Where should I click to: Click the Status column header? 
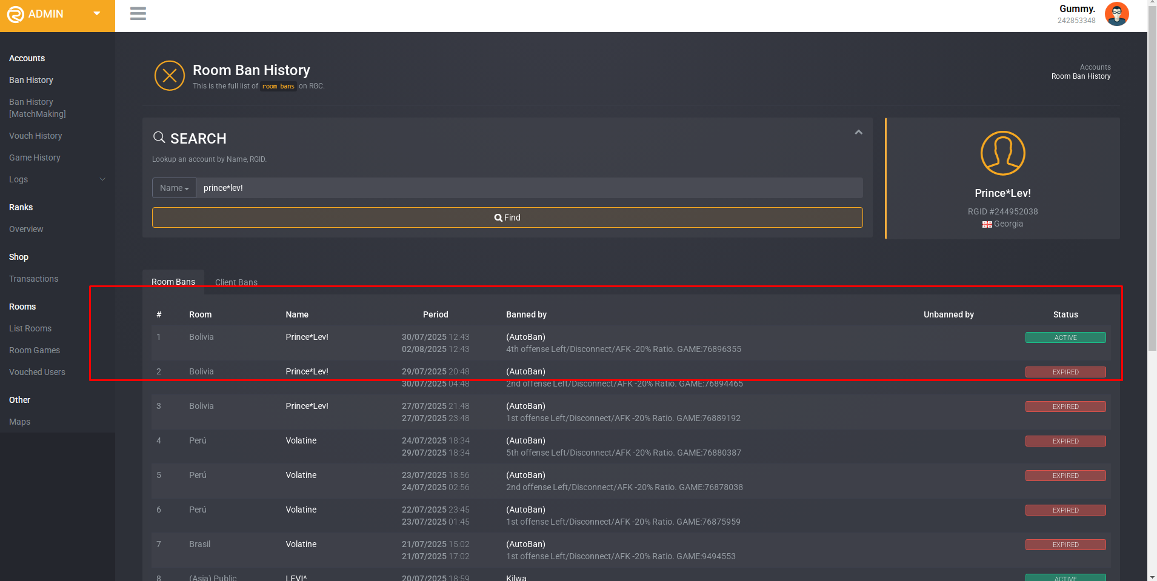tap(1065, 314)
